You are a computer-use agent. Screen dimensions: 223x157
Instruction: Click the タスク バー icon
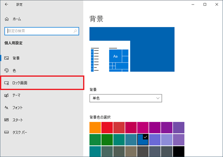(6, 132)
